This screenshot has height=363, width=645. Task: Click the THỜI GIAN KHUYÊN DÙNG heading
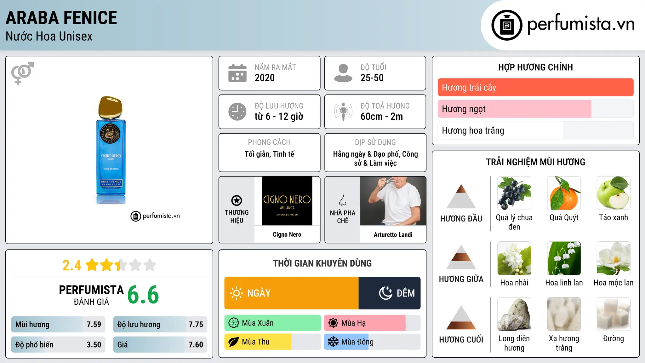tap(322, 263)
